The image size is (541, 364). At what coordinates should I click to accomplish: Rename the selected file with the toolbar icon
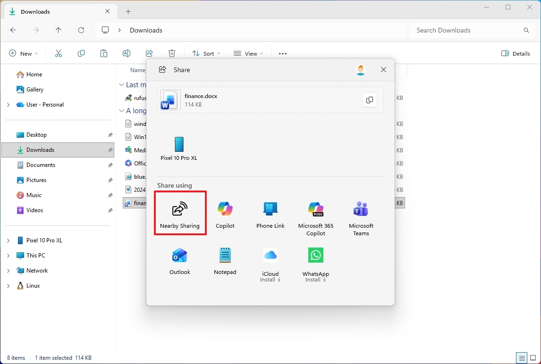(x=127, y=53)
